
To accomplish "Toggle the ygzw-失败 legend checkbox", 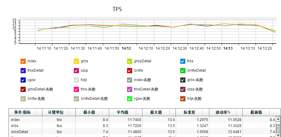I will (129, 99).
